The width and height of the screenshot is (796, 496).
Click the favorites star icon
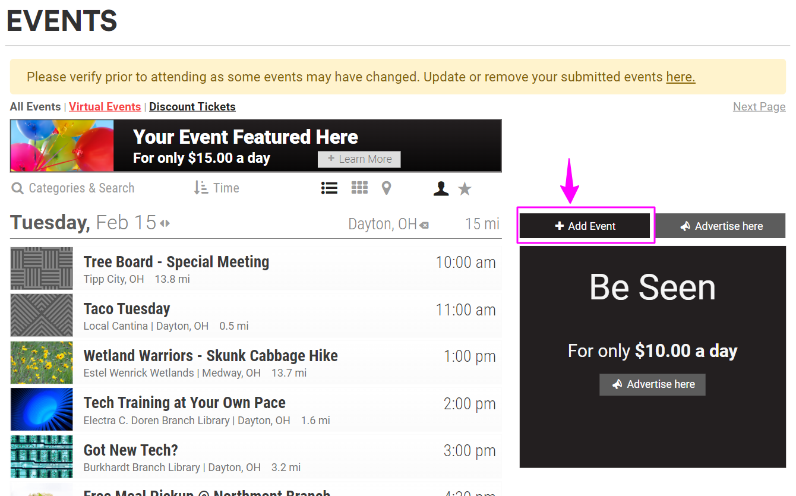pyautogui.click(x=465, y=189)
